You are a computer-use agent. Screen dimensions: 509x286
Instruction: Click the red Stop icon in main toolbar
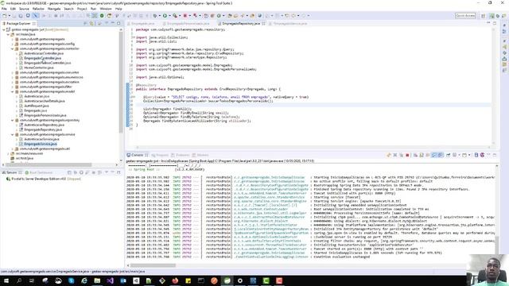185,16
